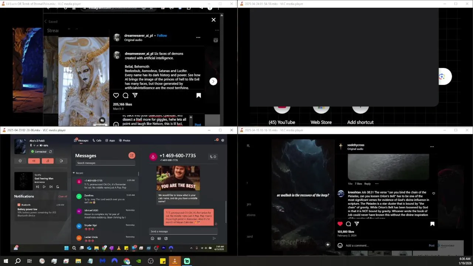The image size is (473, 266).
Task: Send the message with arrow icon
Action: (214, 238)
